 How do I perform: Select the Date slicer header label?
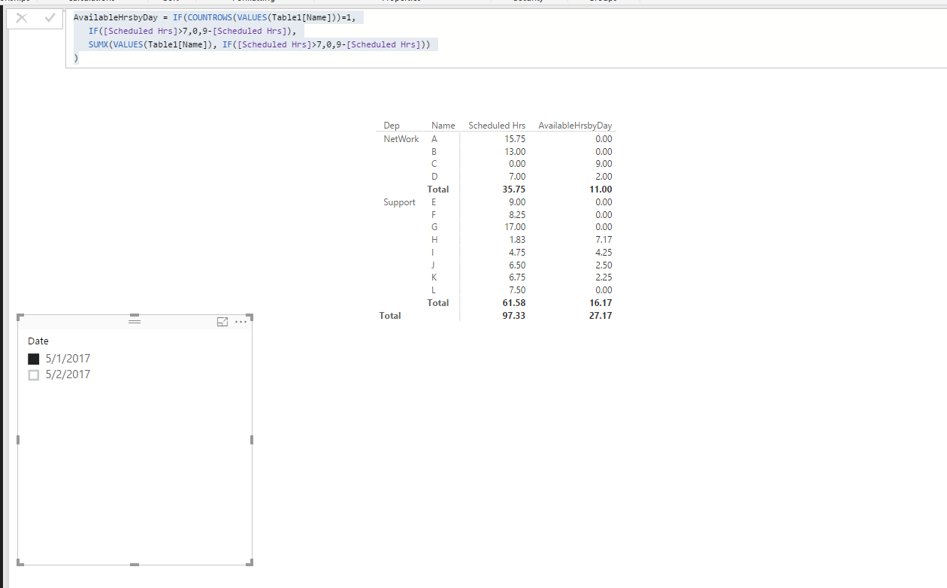click(x=38, y=341)
